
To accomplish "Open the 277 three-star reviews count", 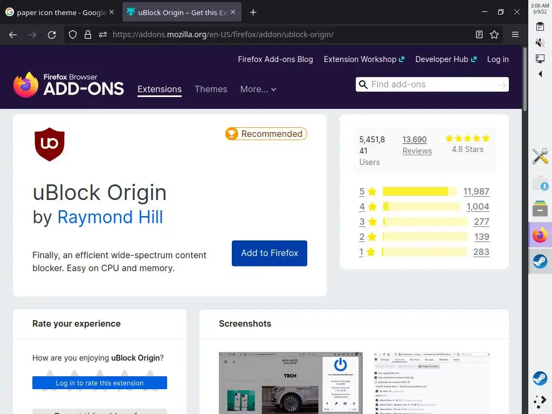I will pos(481,222).
